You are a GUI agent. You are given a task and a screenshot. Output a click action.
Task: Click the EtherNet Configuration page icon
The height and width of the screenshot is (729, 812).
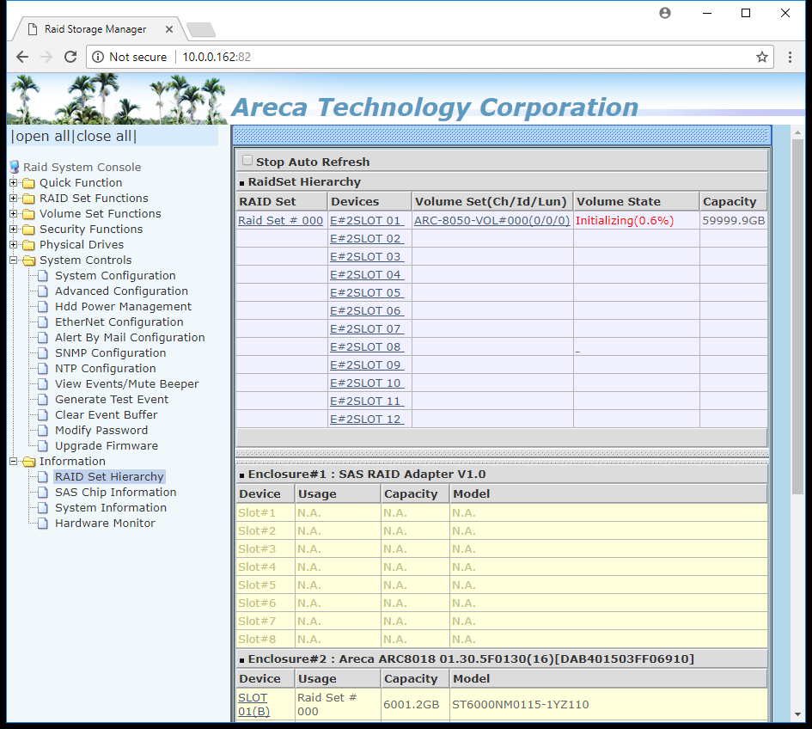(x=44, y=322)
